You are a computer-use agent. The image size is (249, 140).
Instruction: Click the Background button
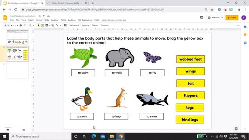pyautogui.click(x=74, y=25)
